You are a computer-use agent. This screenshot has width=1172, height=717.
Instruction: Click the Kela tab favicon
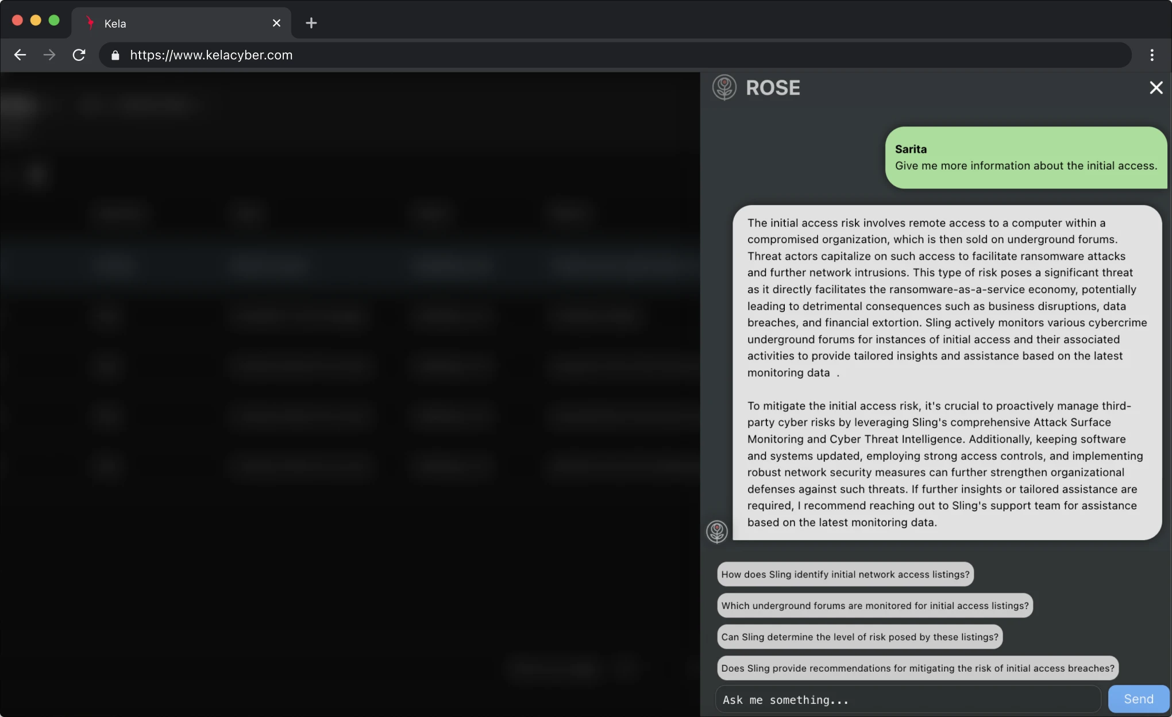[90, 23]
